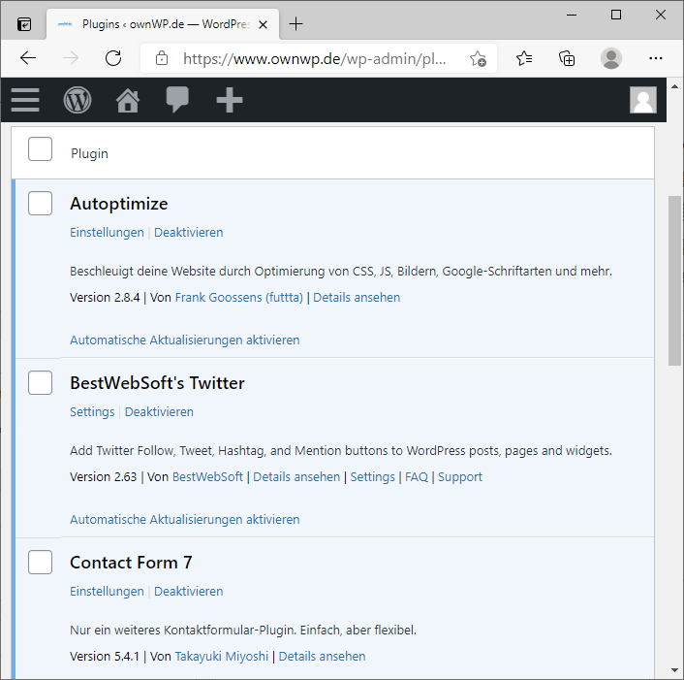
Task: Open Settings link in BestWebSoft version row
Action: pos(373,477)
